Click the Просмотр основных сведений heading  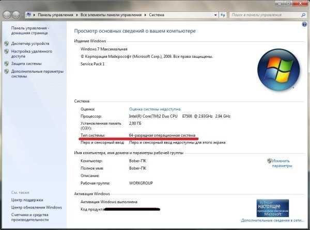click(135, 31)
